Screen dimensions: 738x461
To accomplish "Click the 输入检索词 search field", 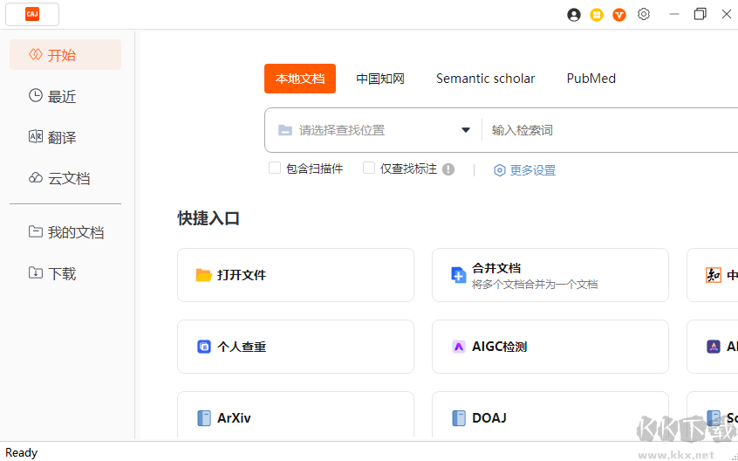I will click(x=612, y=130).
